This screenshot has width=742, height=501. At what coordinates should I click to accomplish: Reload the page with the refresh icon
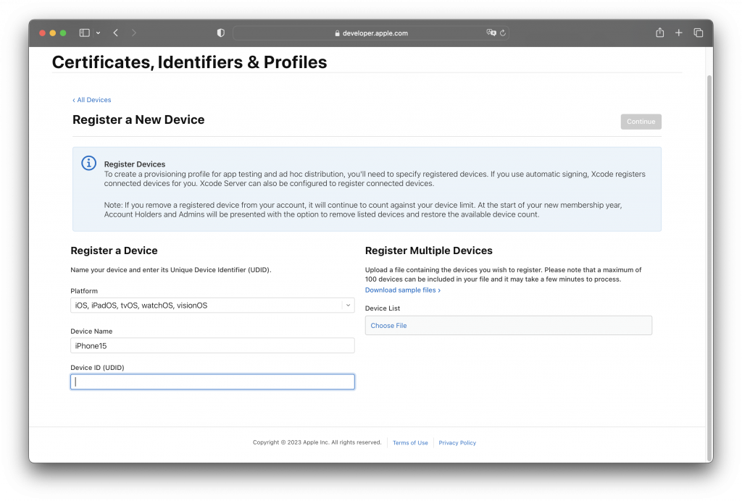[503, 33]
